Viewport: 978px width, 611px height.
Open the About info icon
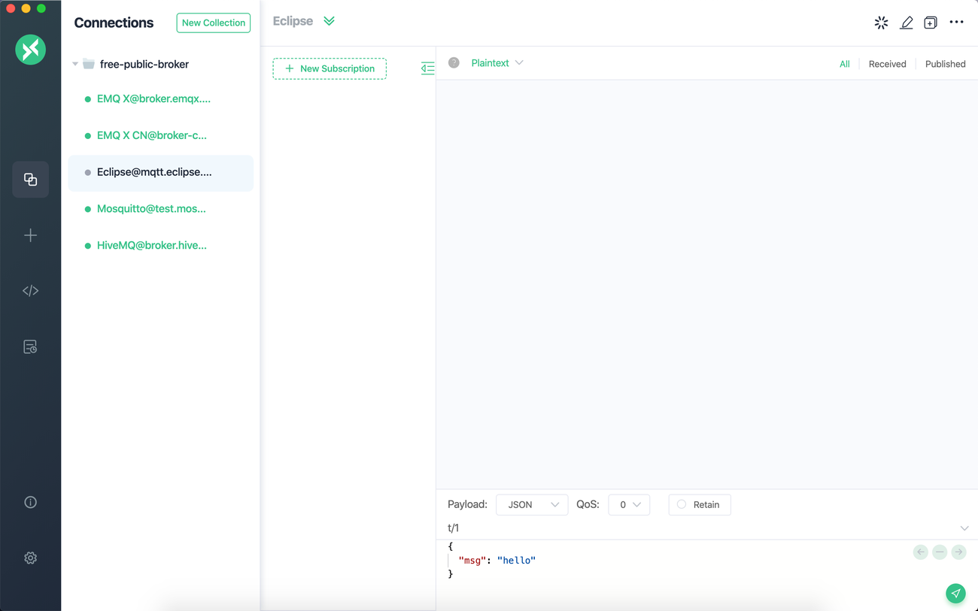pyautogui.click(x=30, y=502)
